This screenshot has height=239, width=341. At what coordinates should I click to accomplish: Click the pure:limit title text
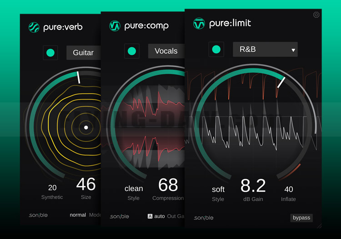point(230,23)
